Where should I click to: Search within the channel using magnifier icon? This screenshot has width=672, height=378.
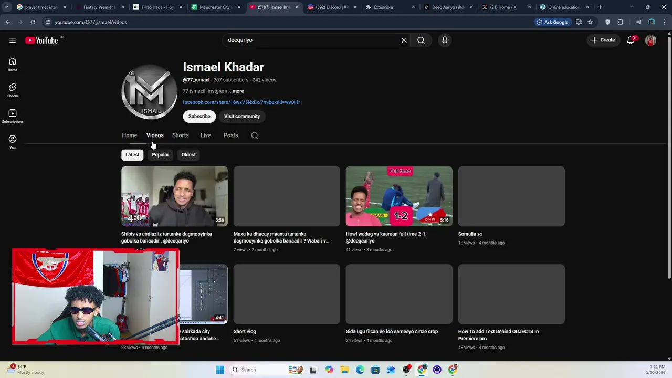point(255,135)
